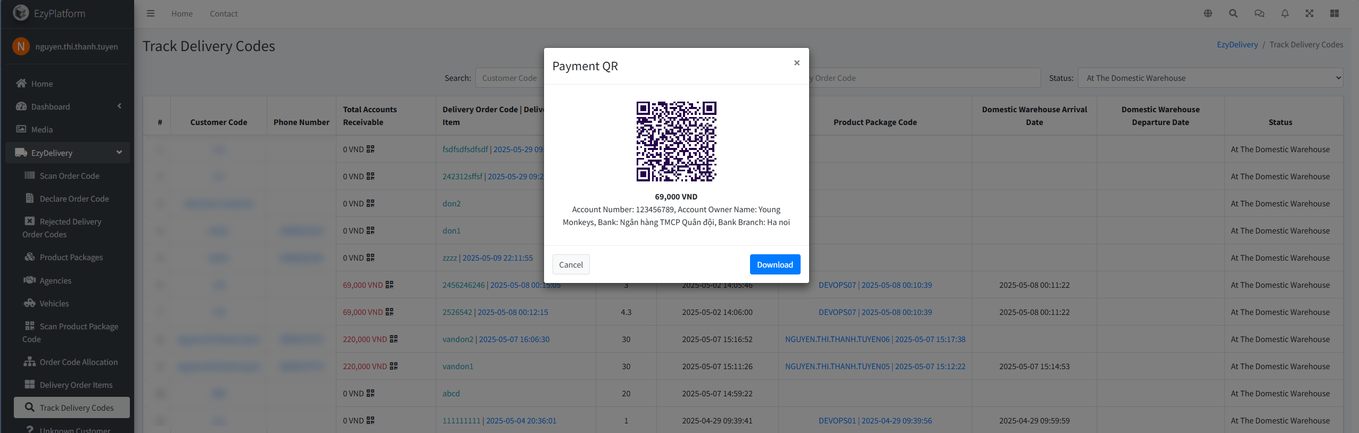Screen dimensions: 1359x433
Task: Show QR code for 242312sffsf row
Action: point(370,176)
